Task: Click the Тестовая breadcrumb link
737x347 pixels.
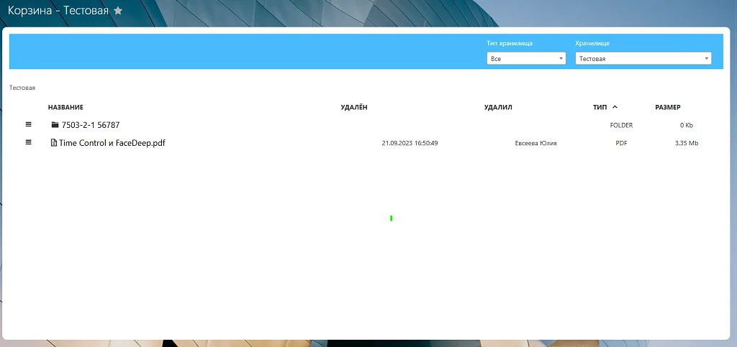Action: [22, 88]
